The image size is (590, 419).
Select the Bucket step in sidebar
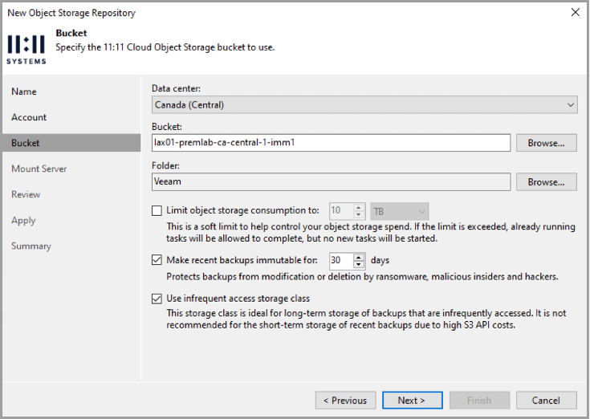coord(71,143)
